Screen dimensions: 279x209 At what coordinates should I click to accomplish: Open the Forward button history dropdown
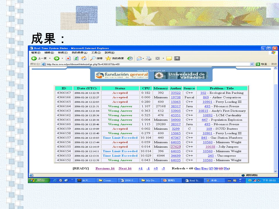(x=62, y=58)
